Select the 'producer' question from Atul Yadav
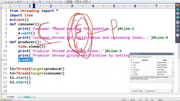 tap(151, 70)
